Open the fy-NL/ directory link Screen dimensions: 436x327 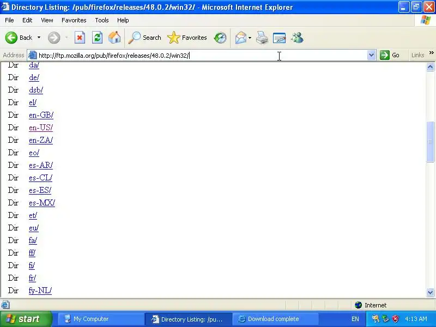(40, 290)
